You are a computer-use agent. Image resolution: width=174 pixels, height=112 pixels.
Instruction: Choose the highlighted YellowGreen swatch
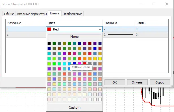pos(69,59)
